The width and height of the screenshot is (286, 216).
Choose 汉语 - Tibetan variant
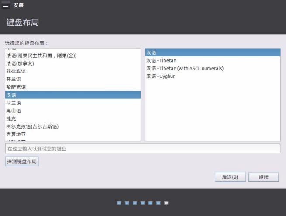(161, 60)
